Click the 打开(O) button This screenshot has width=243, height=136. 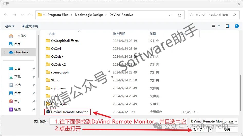199,129
